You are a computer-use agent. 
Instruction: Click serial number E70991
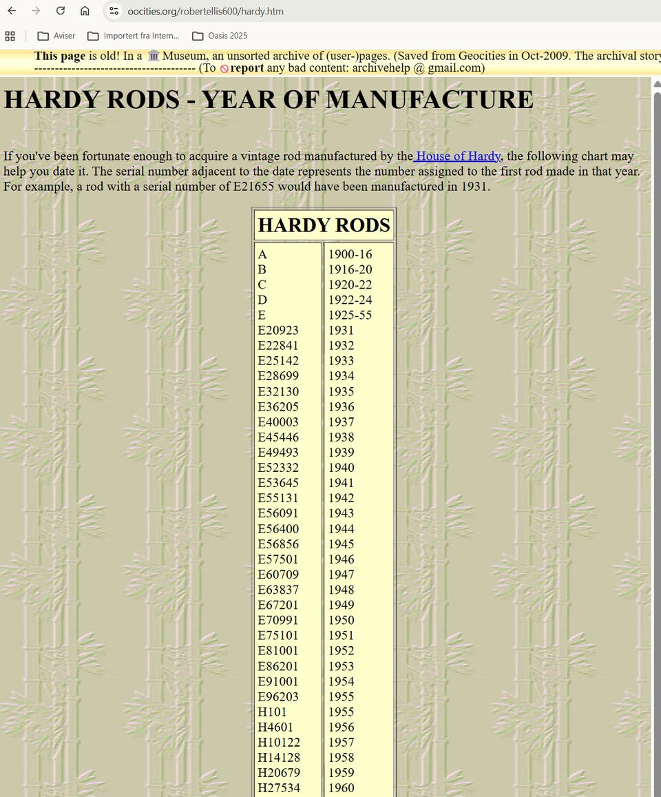point(278,621)
